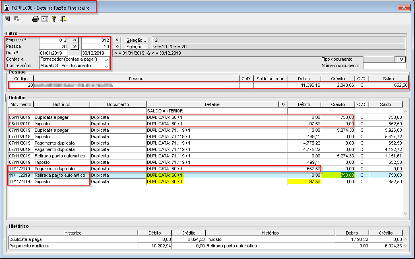Screen dimensions: 415x259
Task: Open help with the yellow question mark icon
Action: coord(54,18)
